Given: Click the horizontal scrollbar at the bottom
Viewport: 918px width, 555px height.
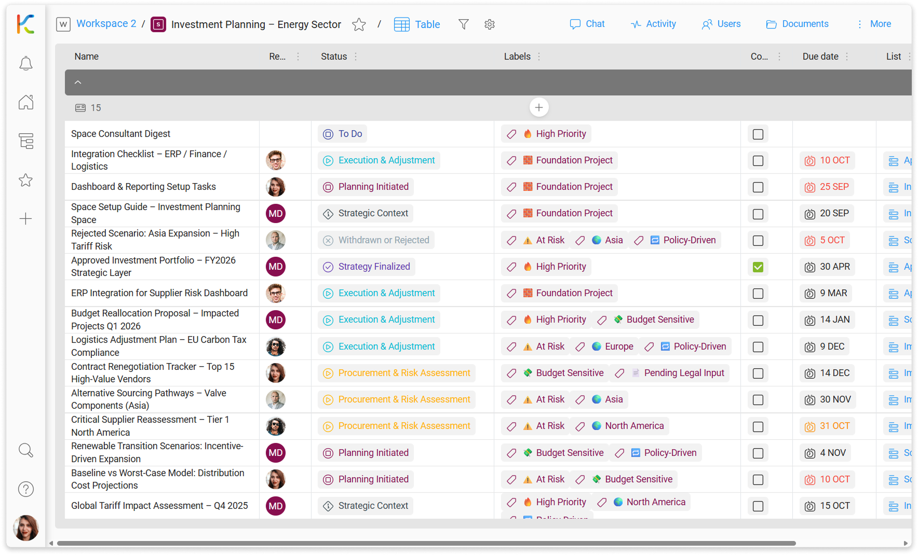Looking at the screenshot, I should coord(426,544).
